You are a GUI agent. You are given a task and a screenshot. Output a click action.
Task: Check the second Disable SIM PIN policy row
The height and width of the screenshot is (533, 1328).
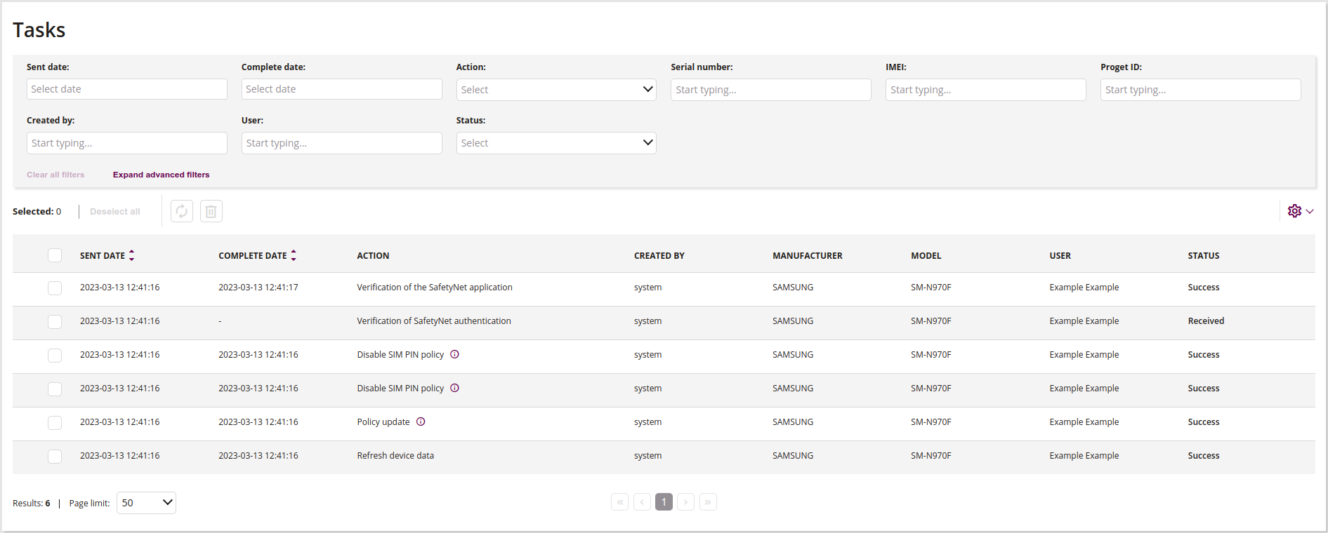(x=55, y=389)
